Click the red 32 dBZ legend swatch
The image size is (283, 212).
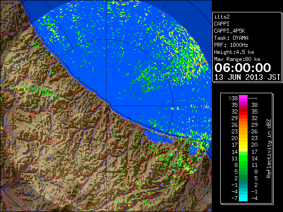coord(243,112)
